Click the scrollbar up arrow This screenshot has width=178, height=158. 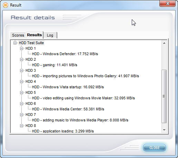click(x=164, y=43)
